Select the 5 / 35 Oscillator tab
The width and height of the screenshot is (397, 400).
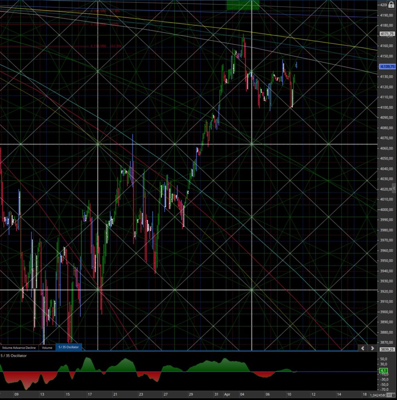(x=69, y=347)
